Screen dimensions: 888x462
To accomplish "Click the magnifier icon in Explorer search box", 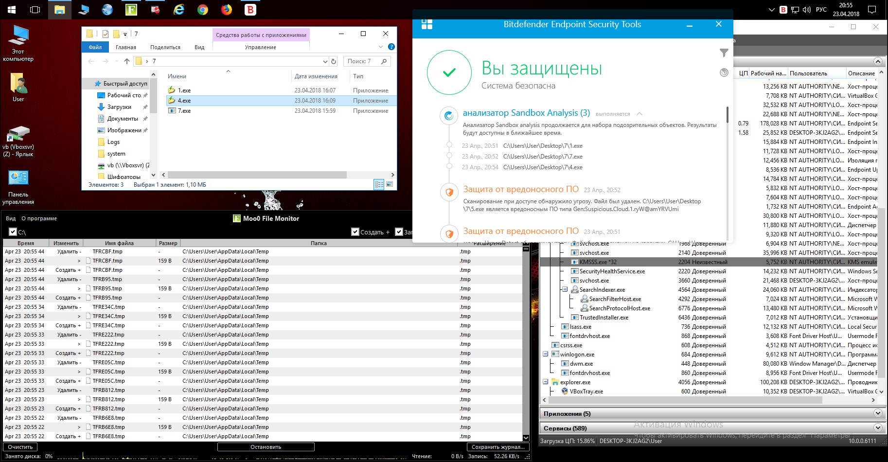I will point(384,61).
